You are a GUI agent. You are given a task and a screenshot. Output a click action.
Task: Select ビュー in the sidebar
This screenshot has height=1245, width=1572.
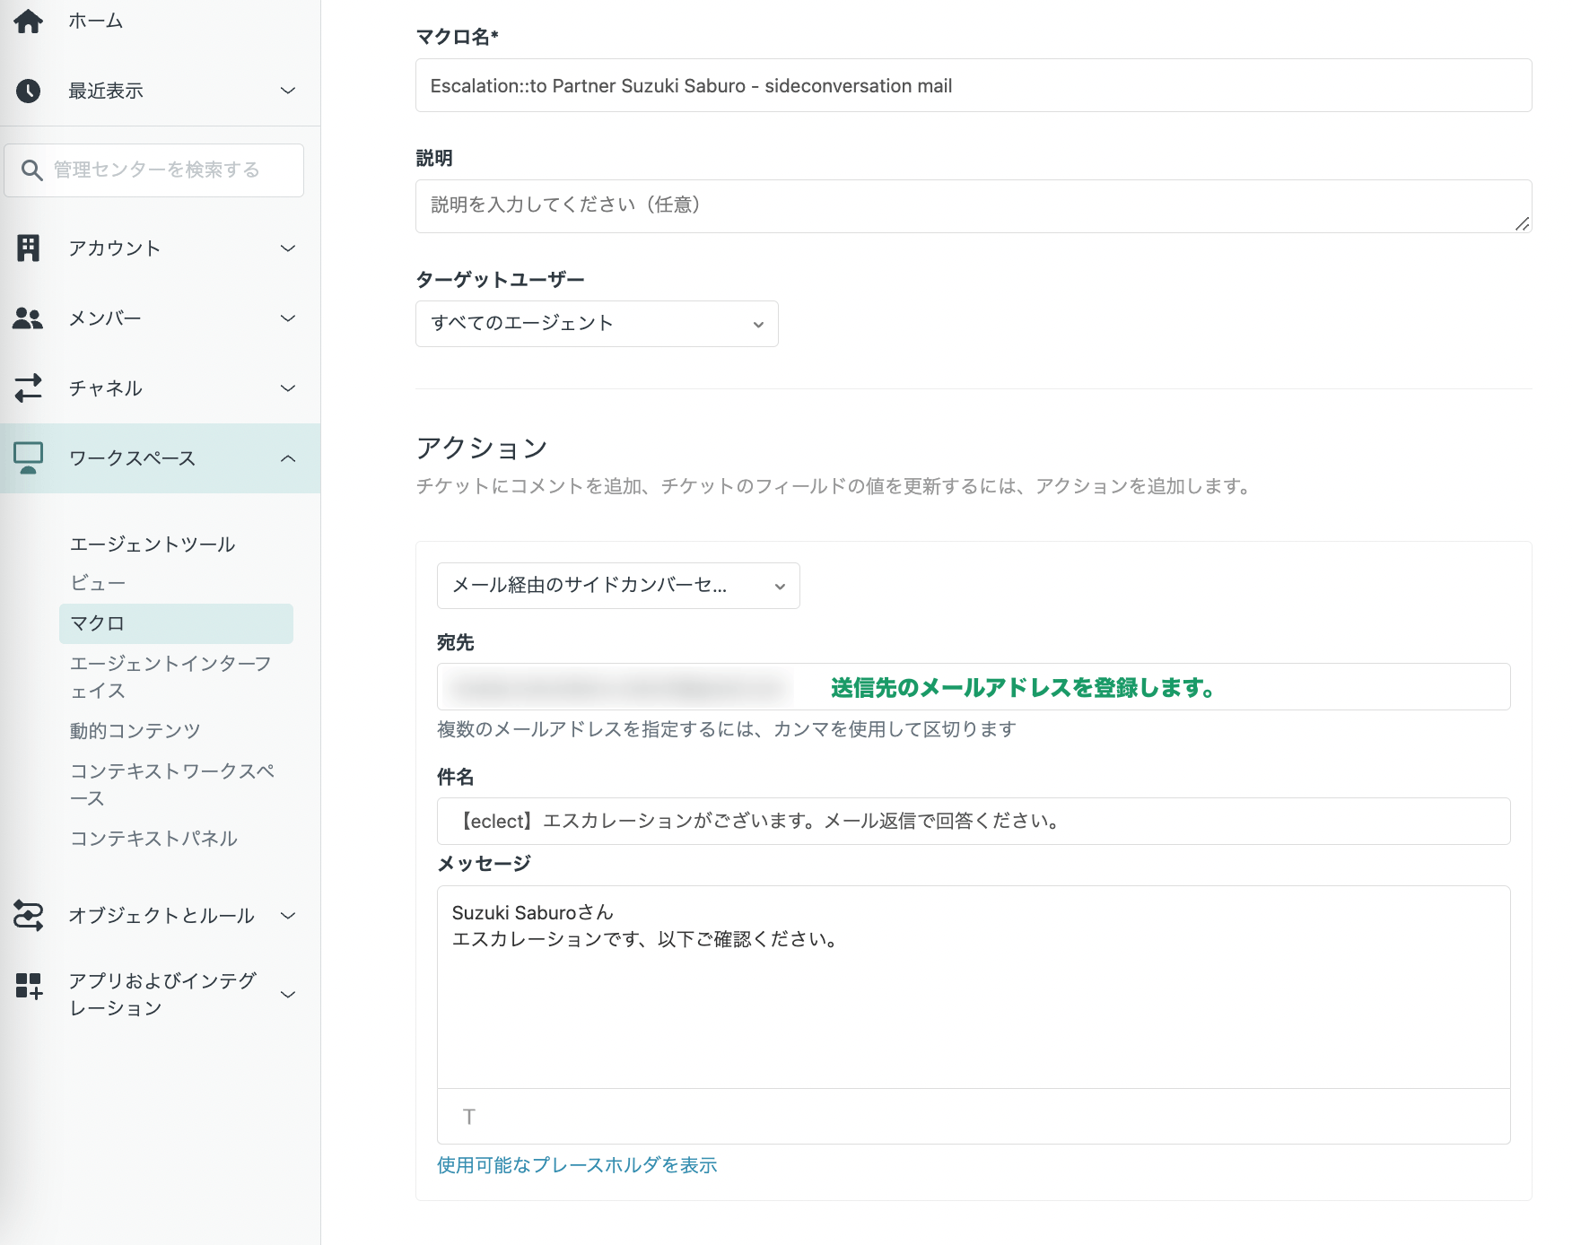(98, 583)
